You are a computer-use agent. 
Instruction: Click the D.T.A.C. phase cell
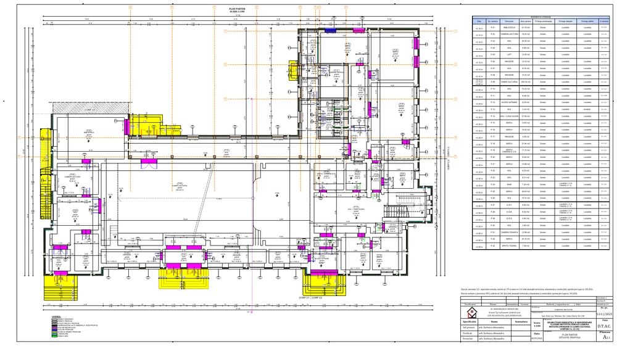[604, 326]
